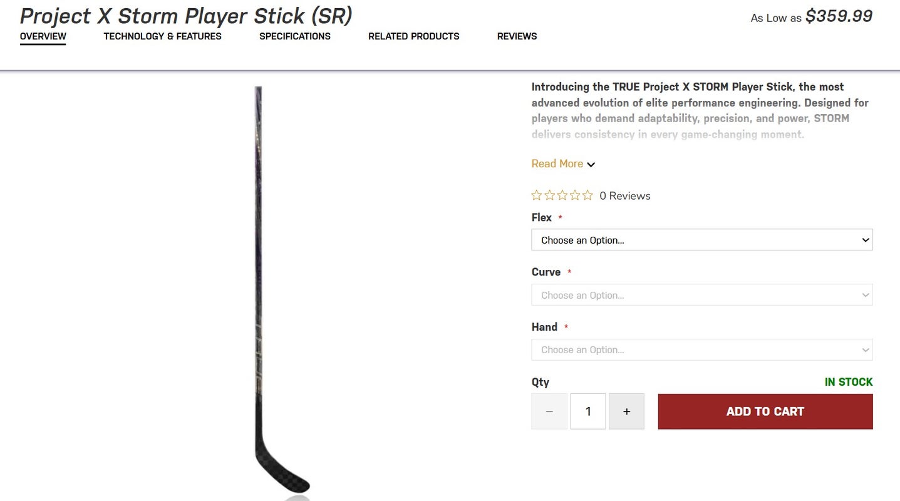The image size is (900, 501).
Task: Click the Read More link
Action: click(x=557, y=163)
